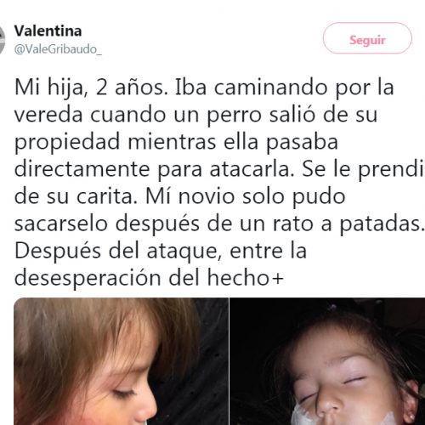Follow Valentina using the Seguir button
Viewport: 425px width, 425px height.
click(x=367, y=38)
